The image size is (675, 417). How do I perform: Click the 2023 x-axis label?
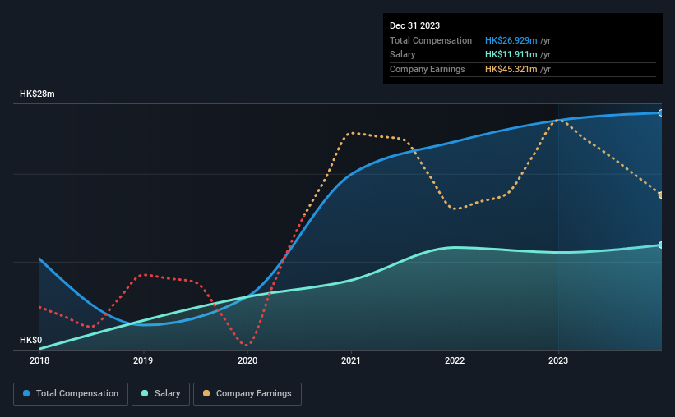(x=558, y=360)
